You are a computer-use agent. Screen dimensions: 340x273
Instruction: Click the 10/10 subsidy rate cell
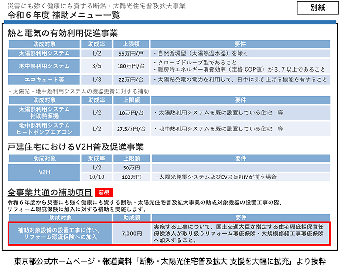coord(97,177)
